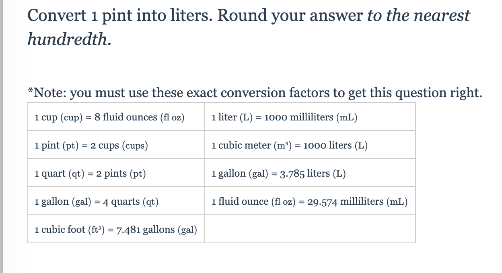Click the value "3.785" in the table
502x273 pixels.
click(x=292, y=173)
